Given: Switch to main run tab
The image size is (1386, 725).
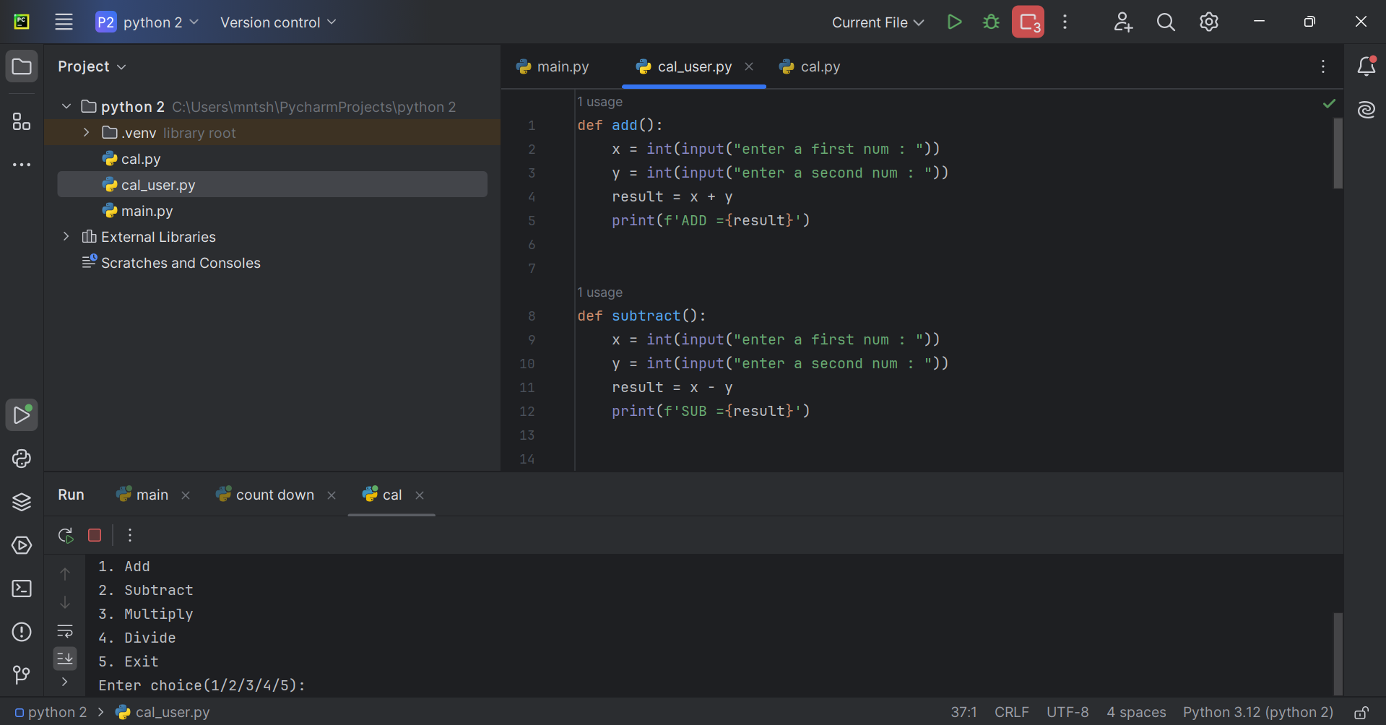Looking at the screenshot, I should (x=143, y=495).
